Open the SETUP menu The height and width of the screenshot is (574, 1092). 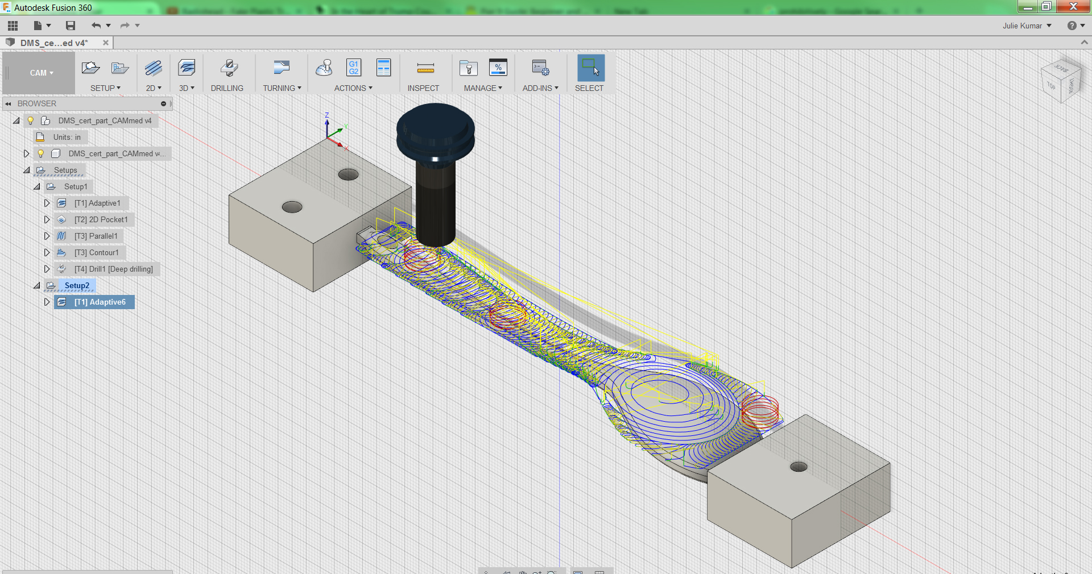(106, 88)
